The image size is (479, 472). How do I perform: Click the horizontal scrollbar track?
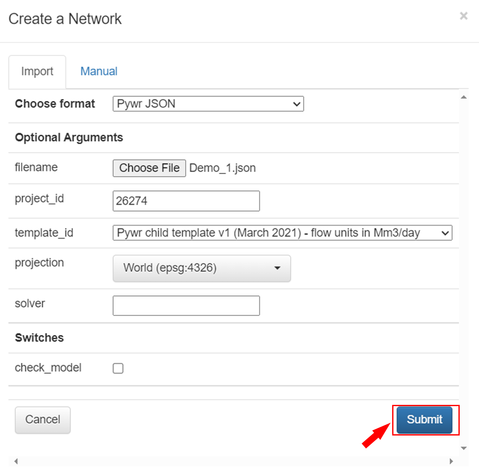[x=233, y=461]
